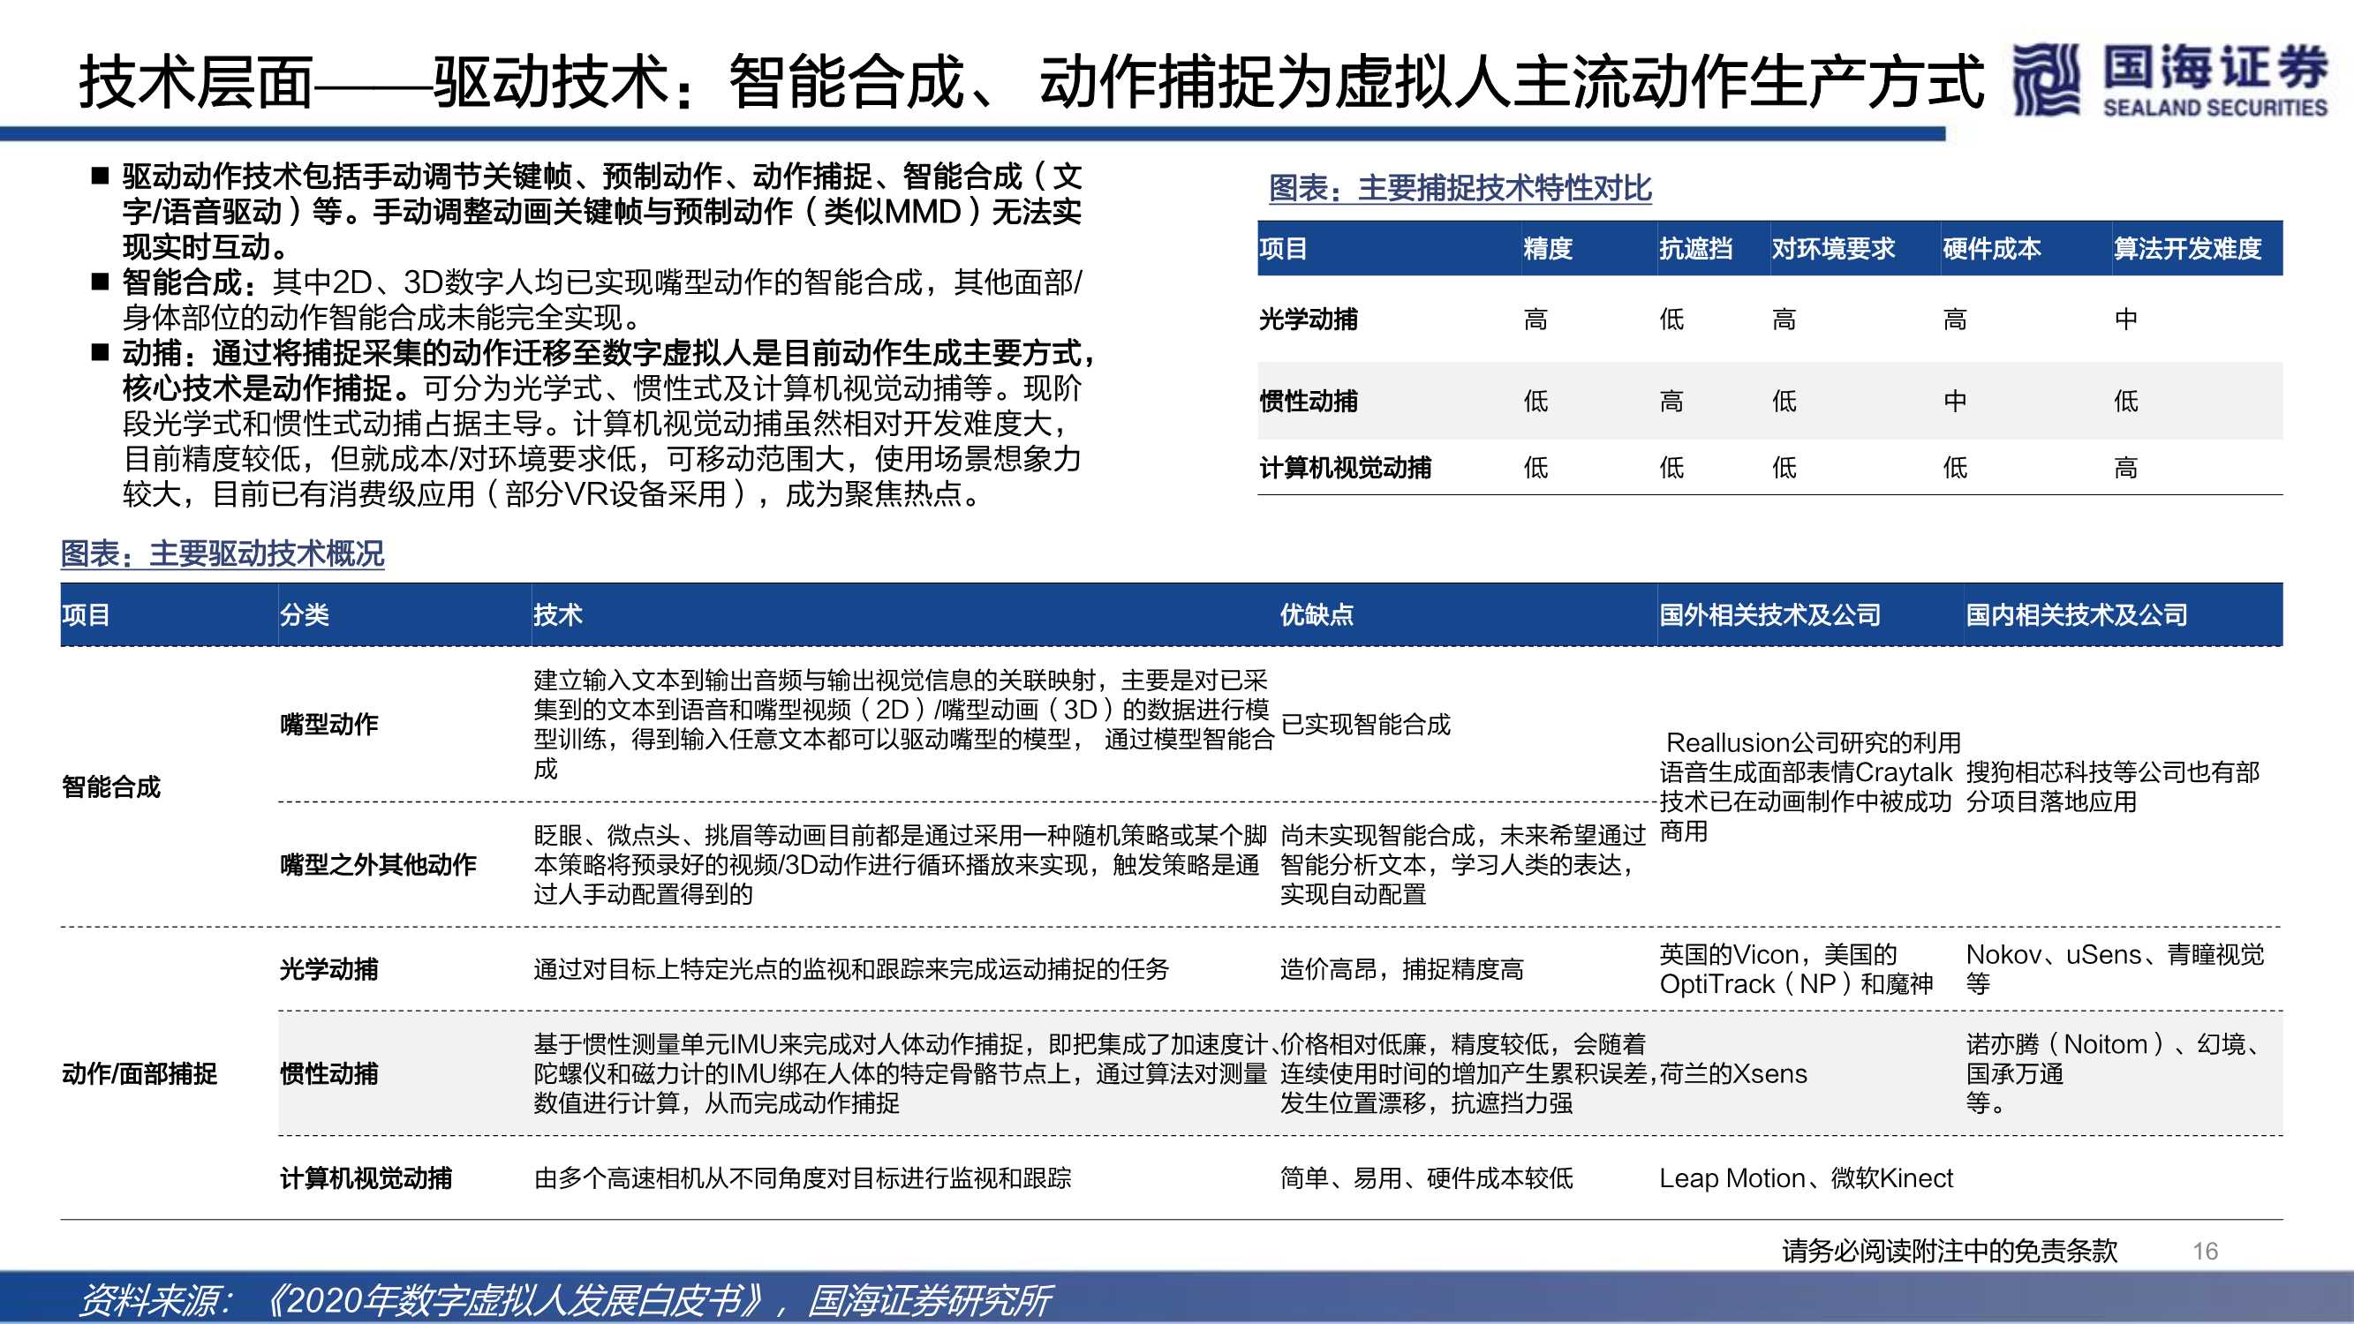Screen dimensions: 2354x1324
Task: Click the 抗遮挡 column header
Action: [1695, 249]
